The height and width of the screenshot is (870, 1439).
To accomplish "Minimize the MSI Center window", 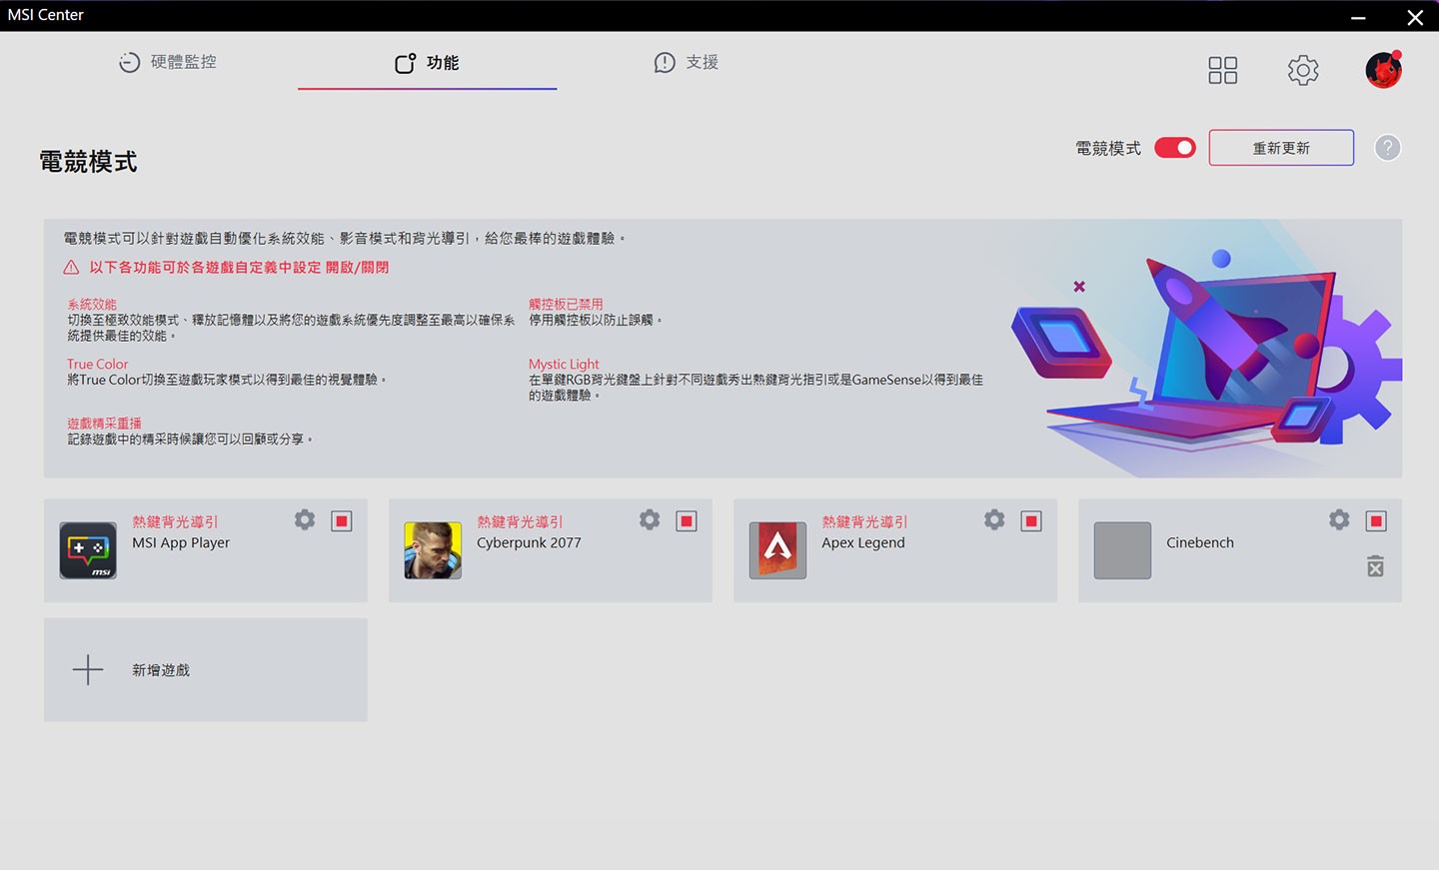I will [x=1358, y=17].
